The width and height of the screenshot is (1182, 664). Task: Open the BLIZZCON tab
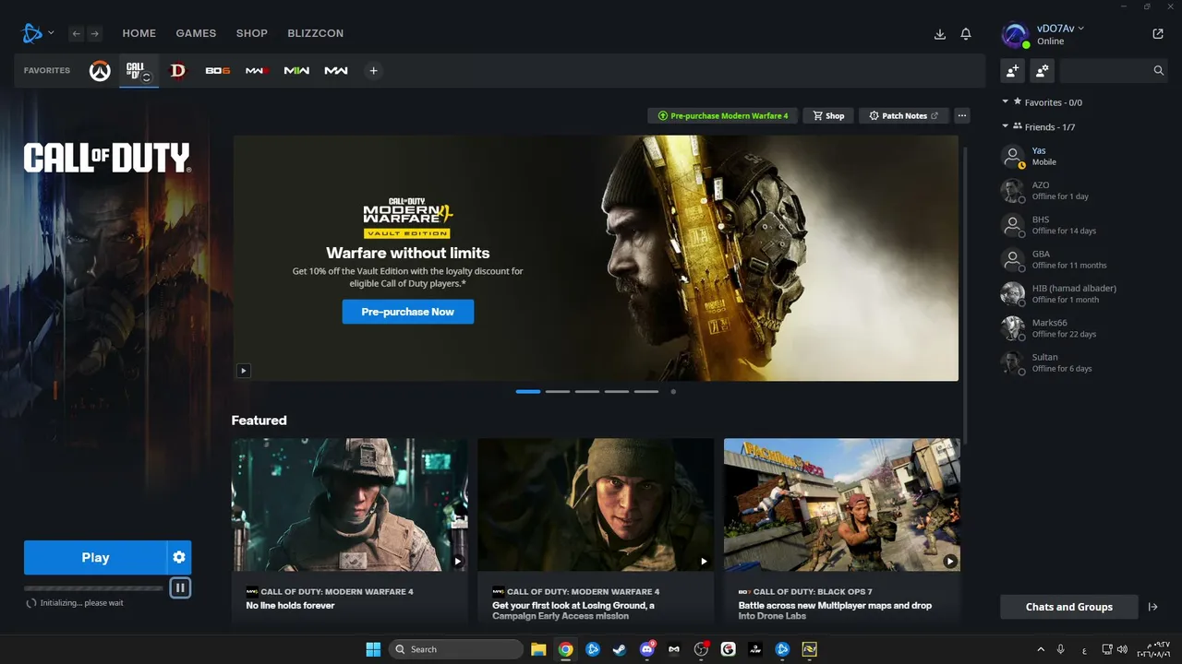[x=316, y=33]
